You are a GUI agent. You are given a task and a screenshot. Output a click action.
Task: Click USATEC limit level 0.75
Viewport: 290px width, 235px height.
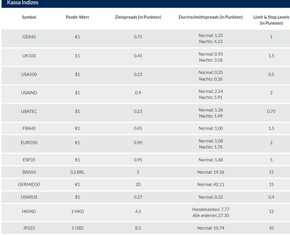271,111
